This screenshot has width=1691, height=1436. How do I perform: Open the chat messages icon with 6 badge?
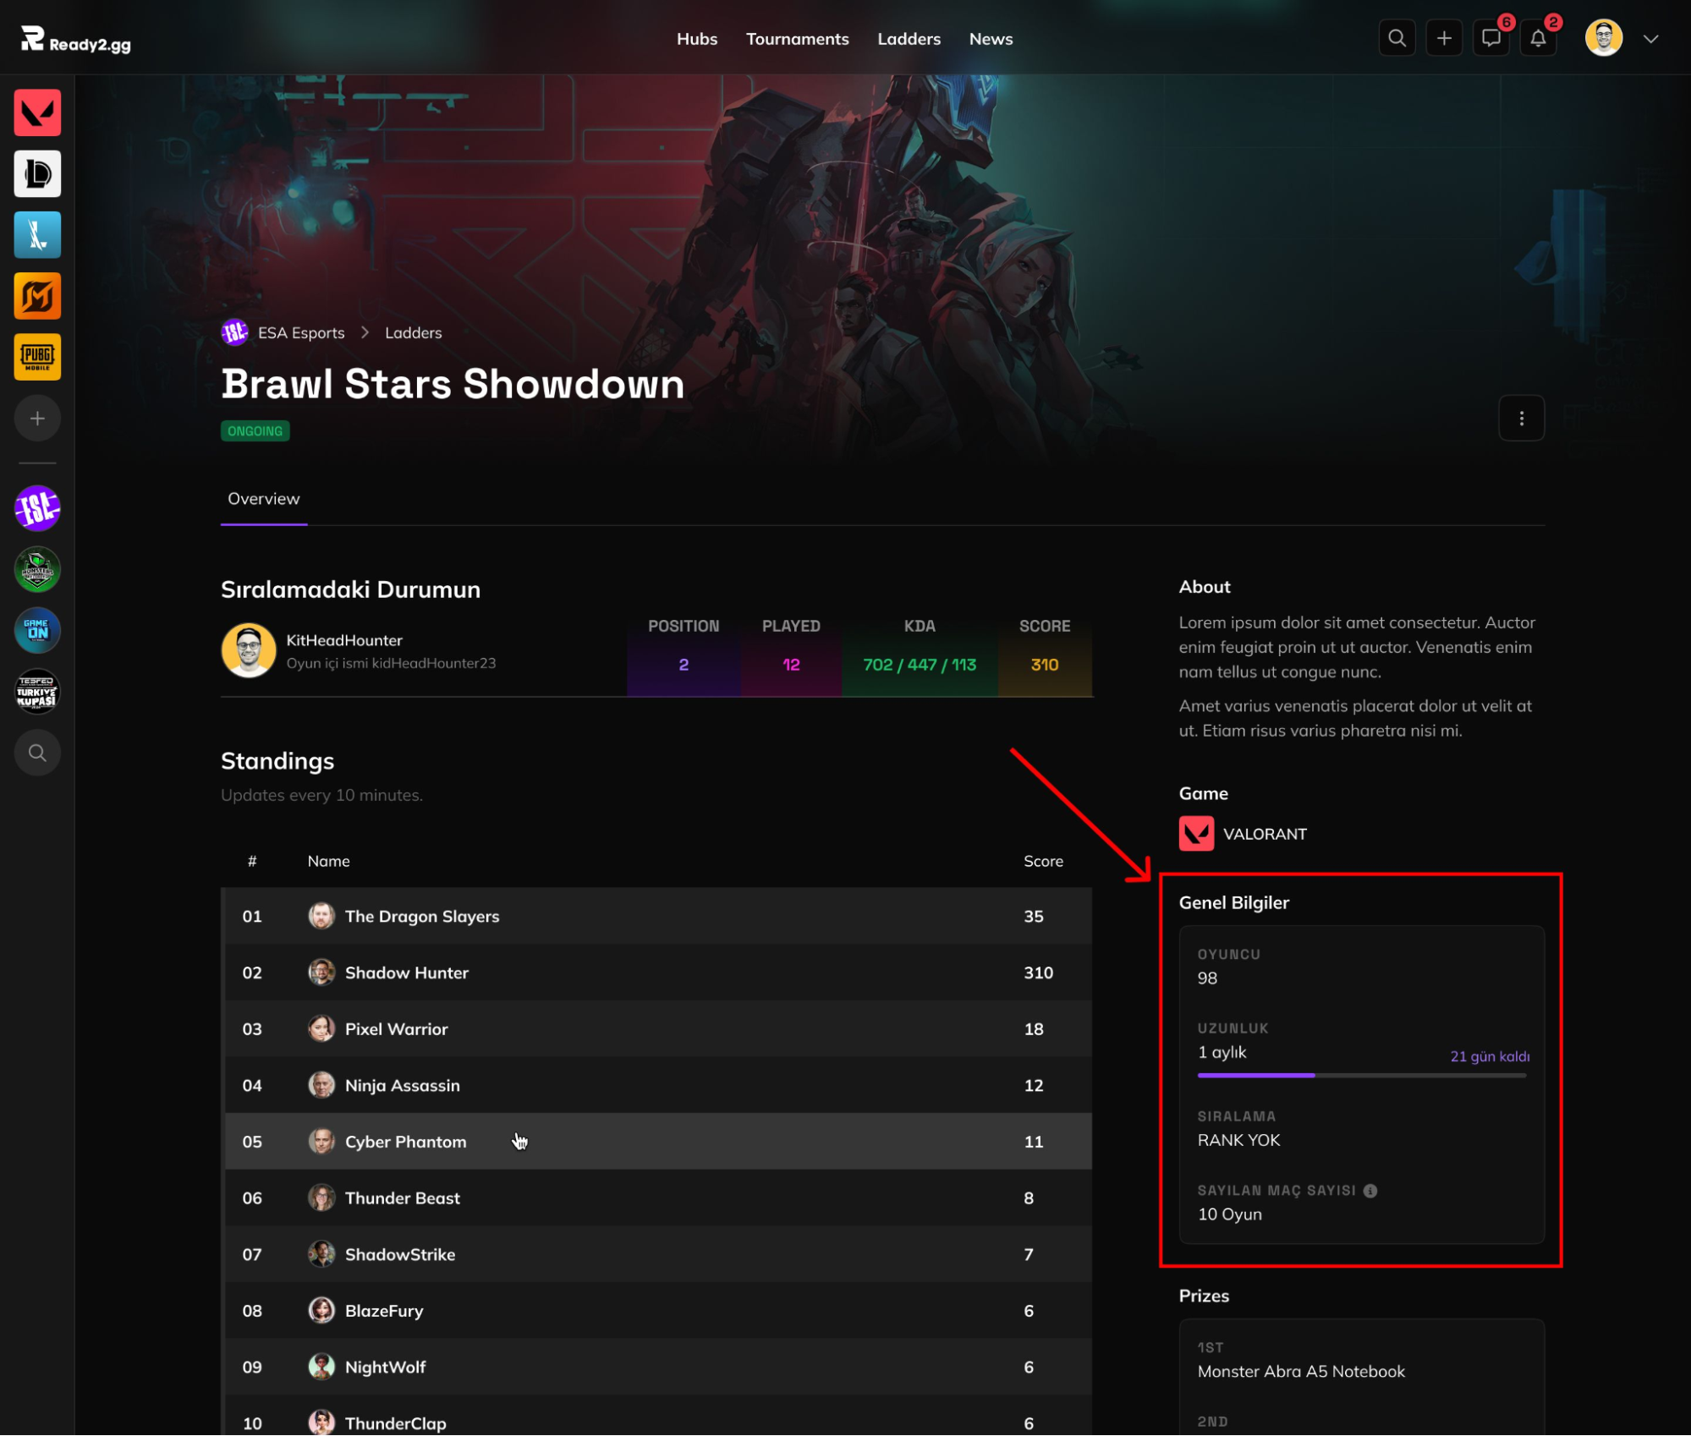(x=1491, y=38)
